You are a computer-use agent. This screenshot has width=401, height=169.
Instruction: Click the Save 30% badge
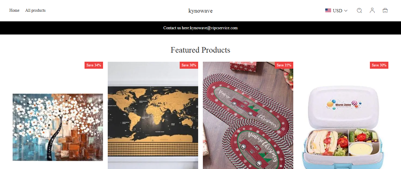pos(379,65)
